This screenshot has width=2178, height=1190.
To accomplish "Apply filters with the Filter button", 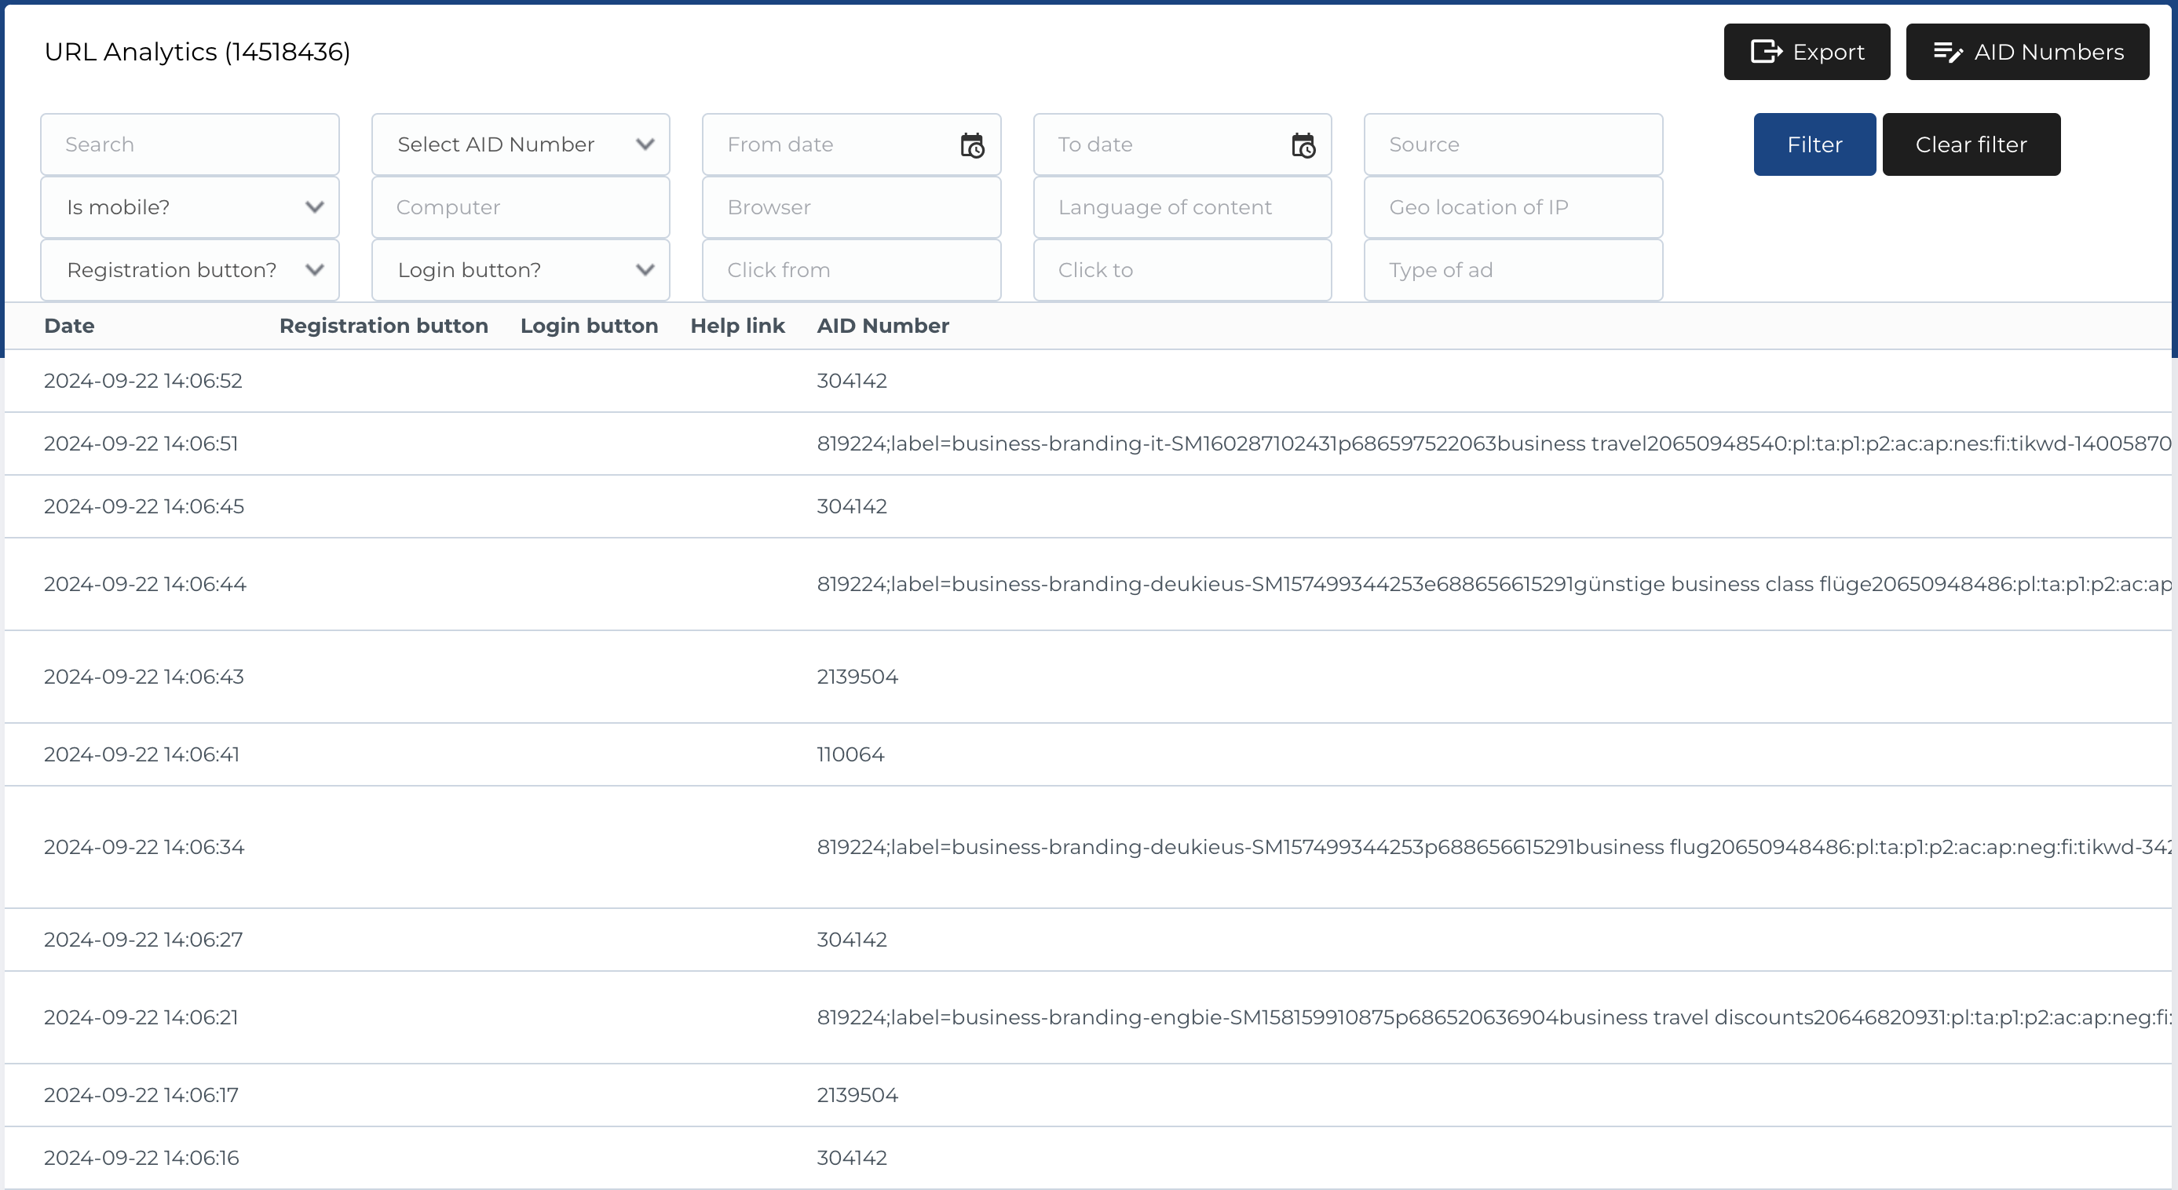I will point(1814,144).
